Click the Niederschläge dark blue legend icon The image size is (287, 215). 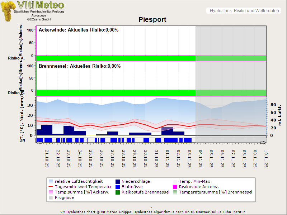coord(118,181)
